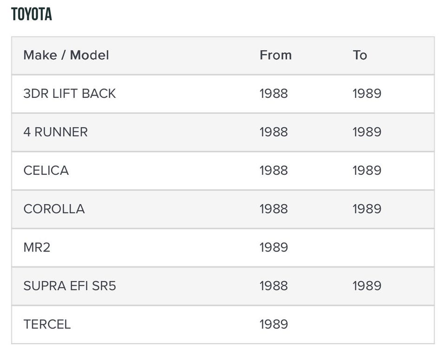
Task: Select the 4 RUNNER model cell
Action: 55,132
